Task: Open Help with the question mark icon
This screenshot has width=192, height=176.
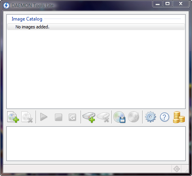Action: pos(164,117)
